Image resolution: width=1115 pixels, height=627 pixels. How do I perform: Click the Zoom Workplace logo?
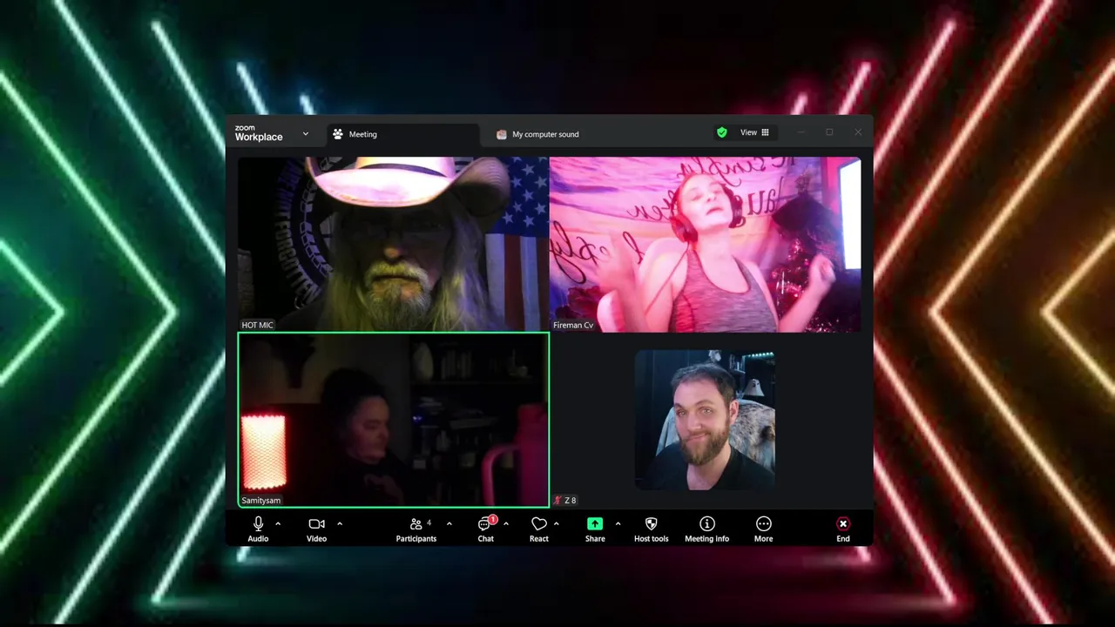[x=259, y=133]
